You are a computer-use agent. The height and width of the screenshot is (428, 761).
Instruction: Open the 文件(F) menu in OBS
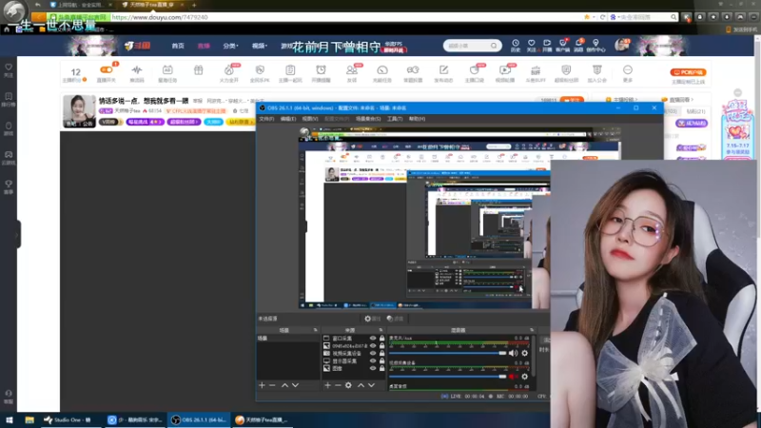pos(266,119)
